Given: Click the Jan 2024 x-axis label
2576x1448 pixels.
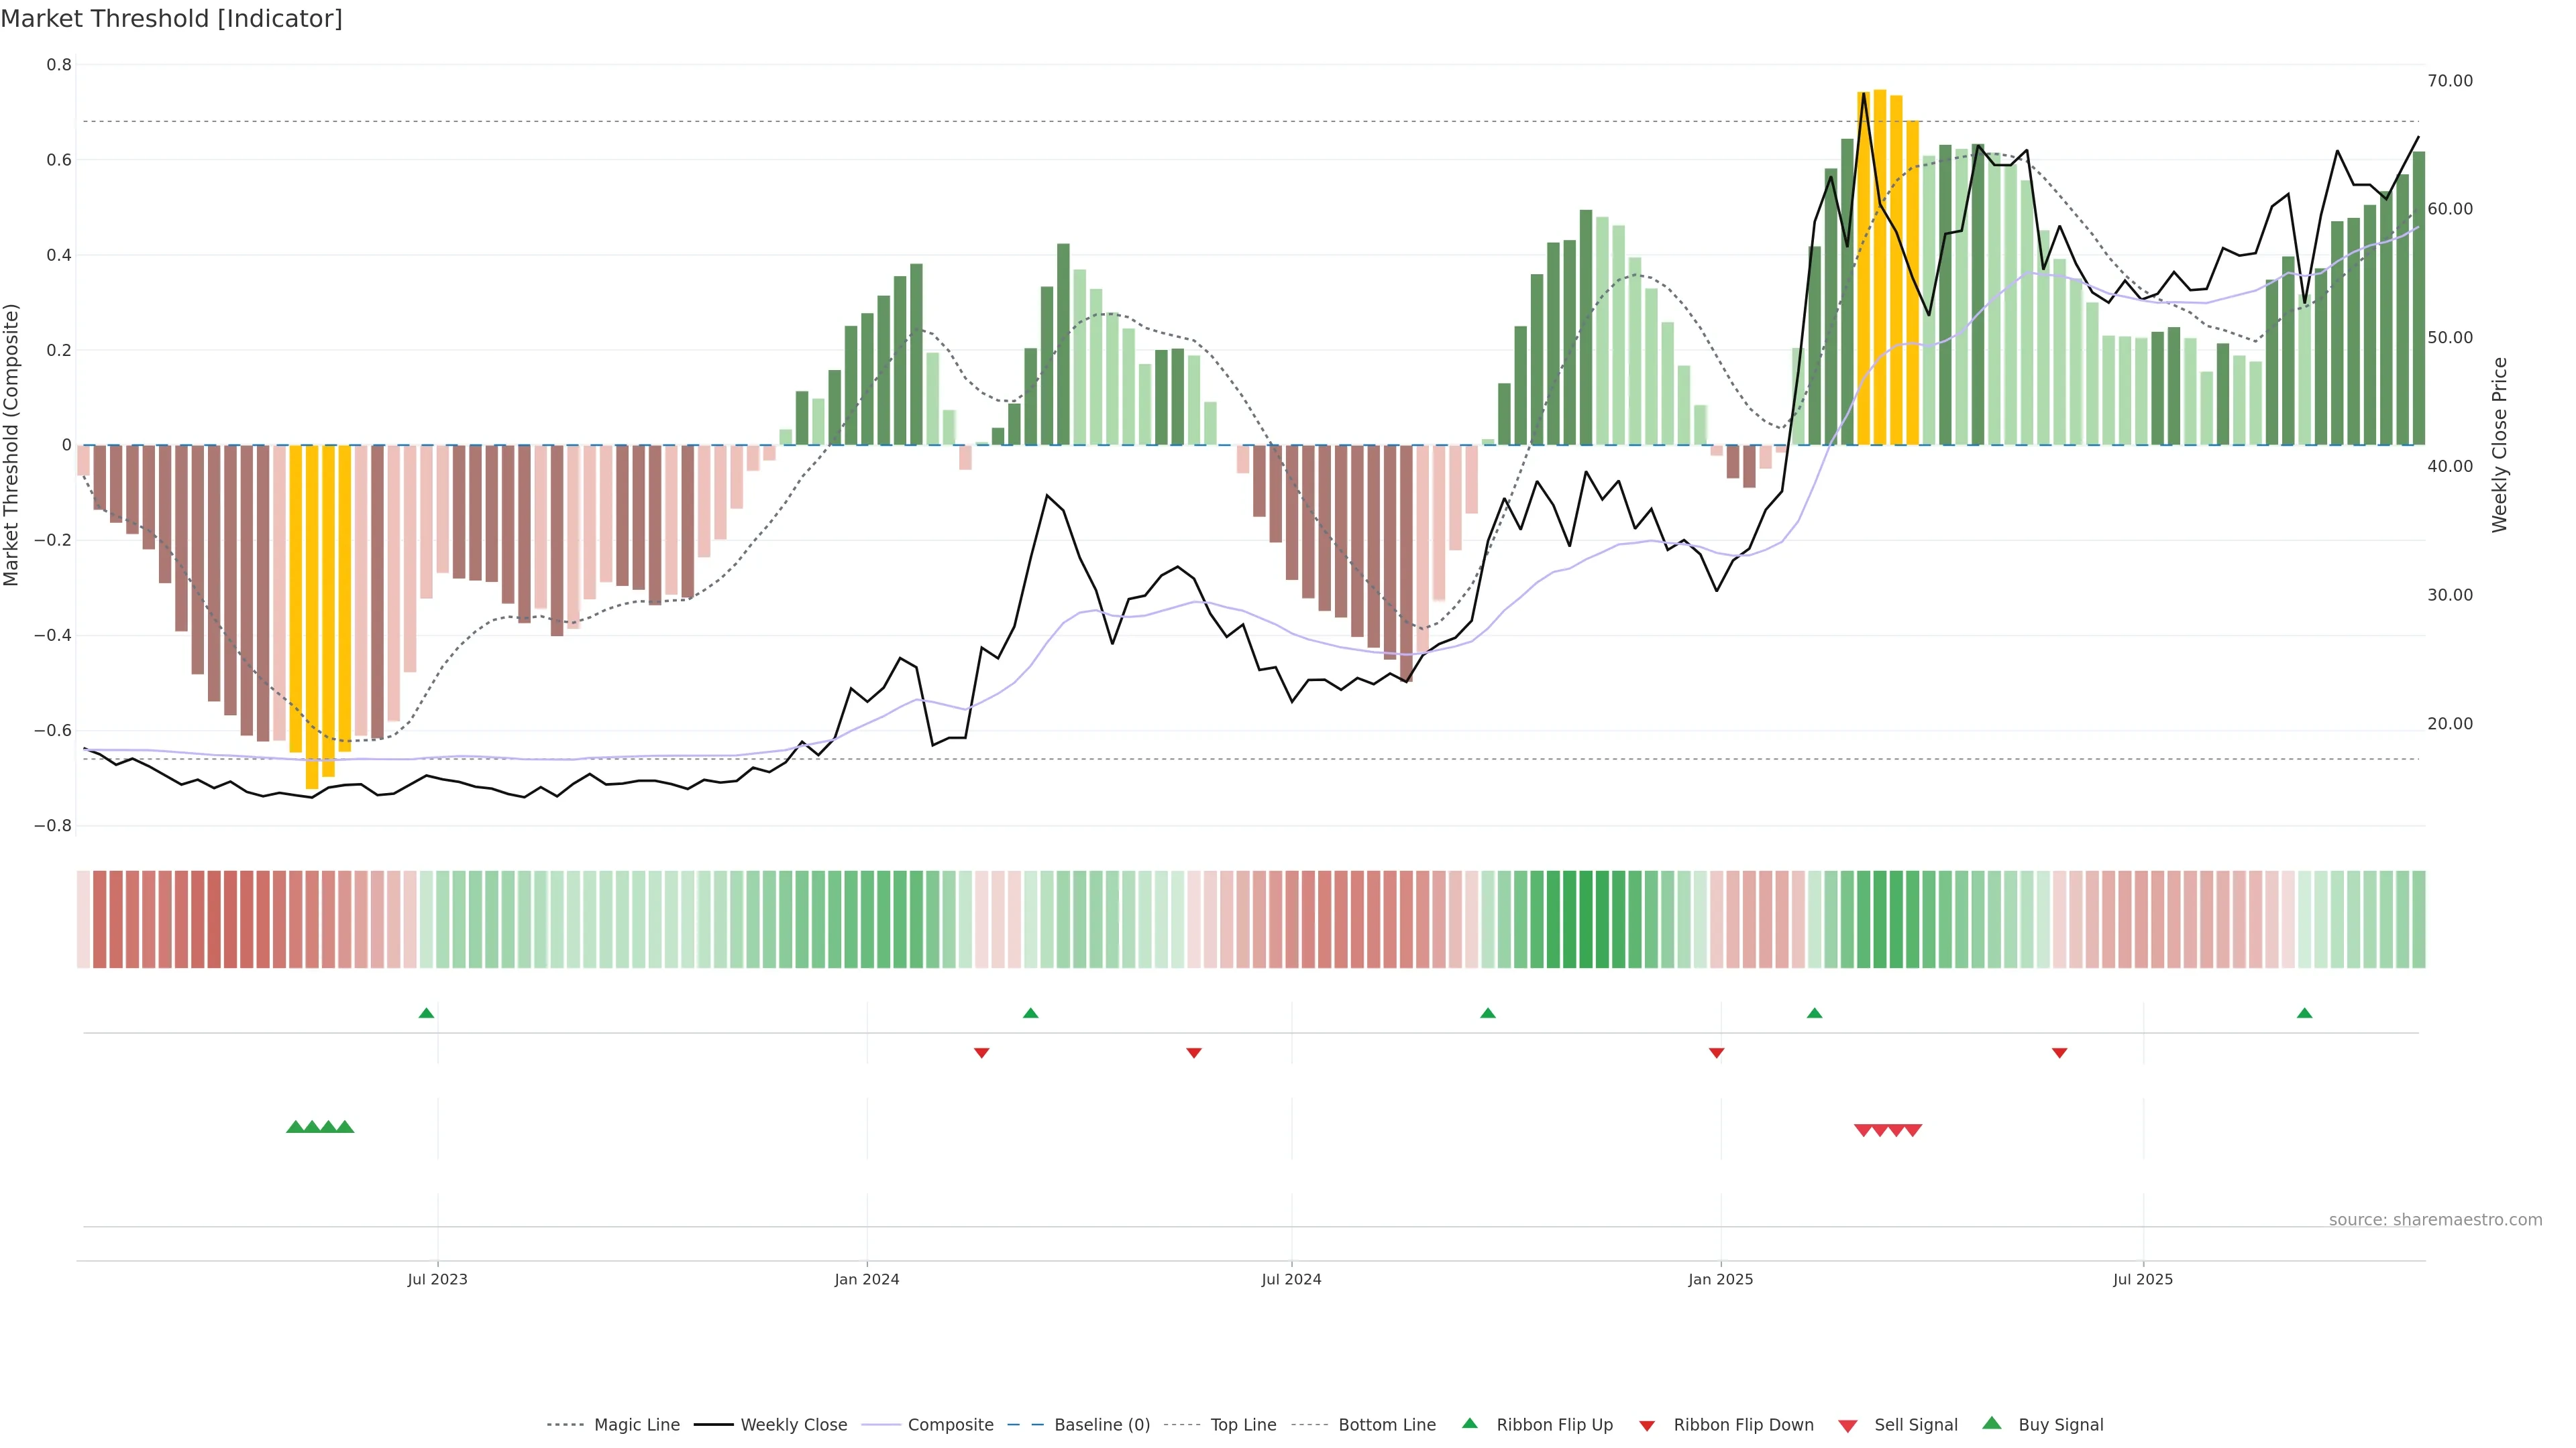Looking at the screenshot, I should 866,1279.
